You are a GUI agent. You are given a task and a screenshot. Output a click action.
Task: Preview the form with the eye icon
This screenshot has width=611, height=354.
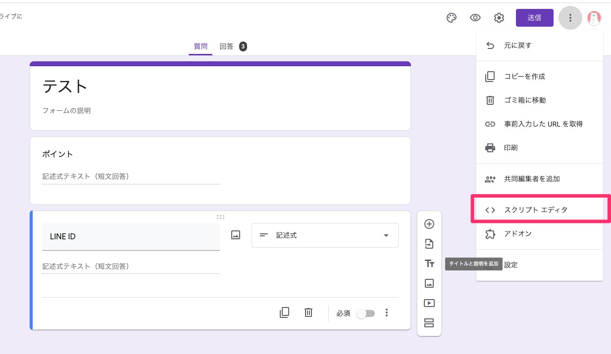475,18
